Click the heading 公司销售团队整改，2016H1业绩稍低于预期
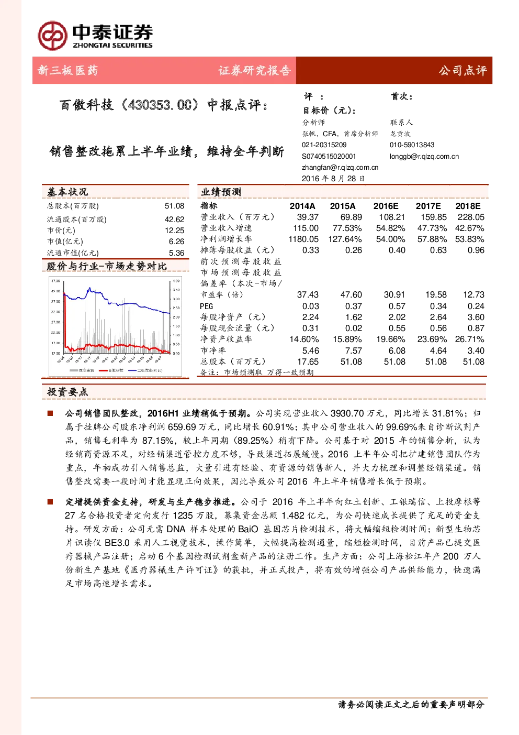This screenshot has height=735, width=519. pos(159,414)
